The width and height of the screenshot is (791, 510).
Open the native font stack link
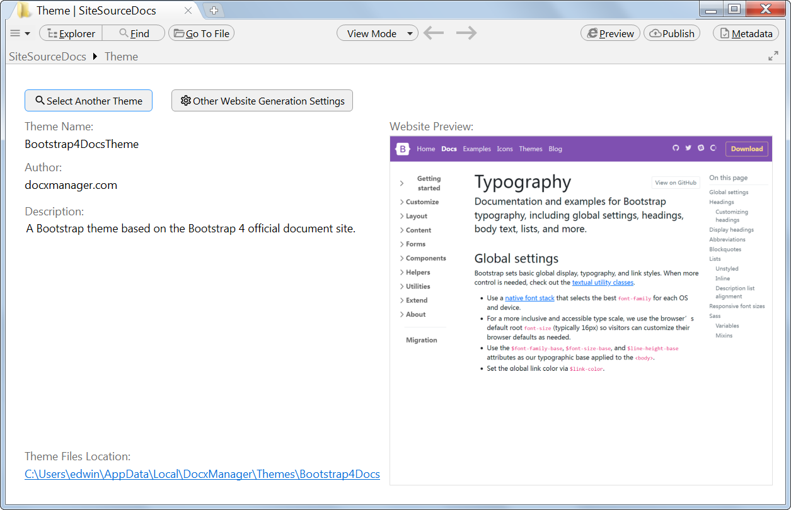coord(529,298)
